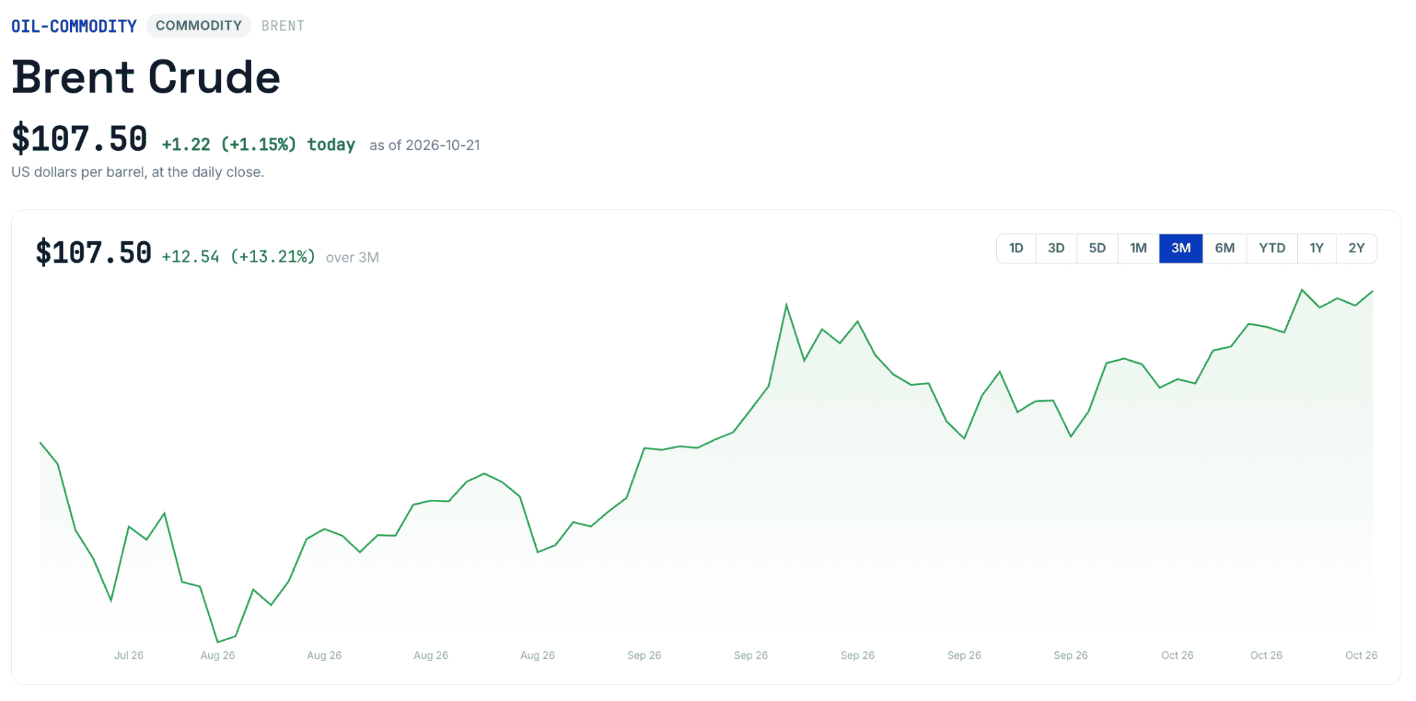Click the COMMODITY category tag
This screenshot has height=701, width=1416.
198,26
